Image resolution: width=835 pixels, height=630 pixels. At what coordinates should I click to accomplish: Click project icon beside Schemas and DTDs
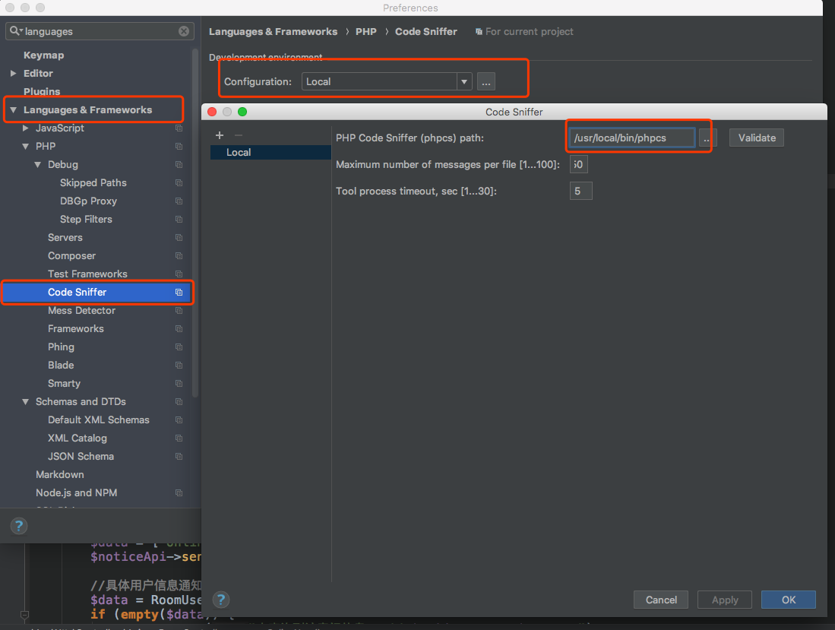tap(179, 401)
